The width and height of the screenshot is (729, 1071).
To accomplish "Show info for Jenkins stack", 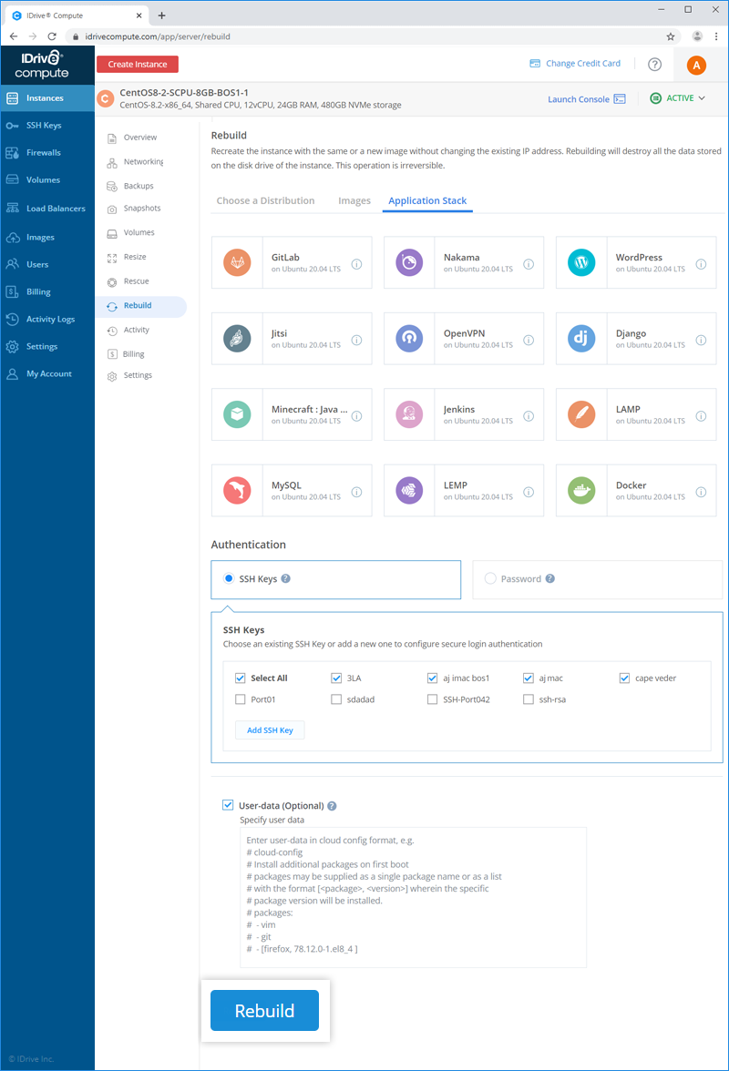I will 529,416.
